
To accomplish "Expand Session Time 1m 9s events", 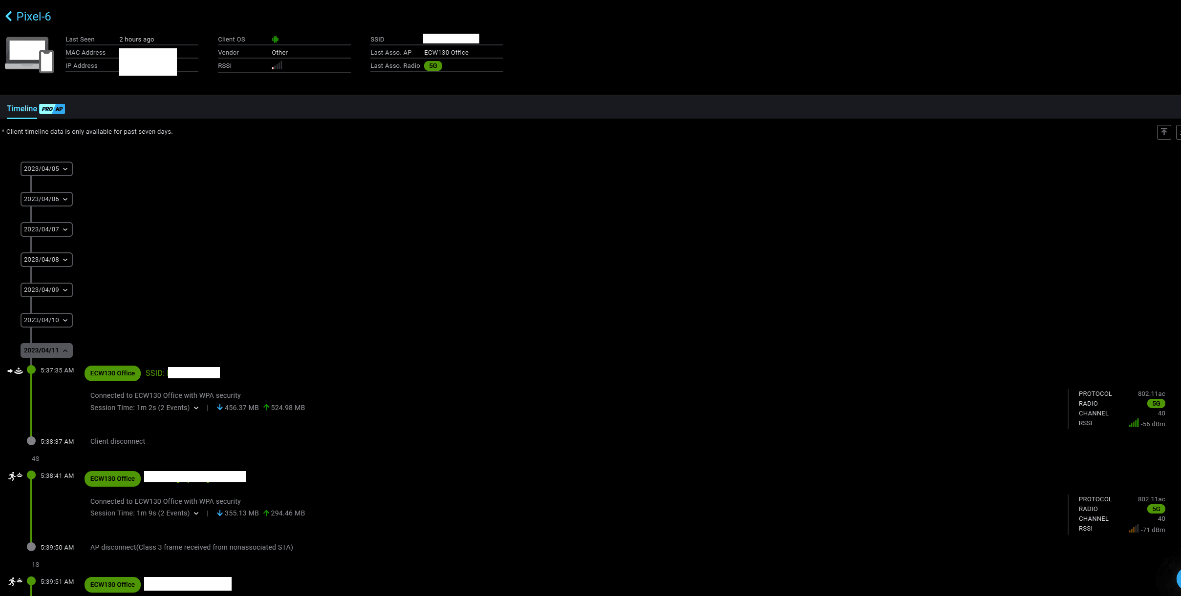I will click(x=196, y=514).
